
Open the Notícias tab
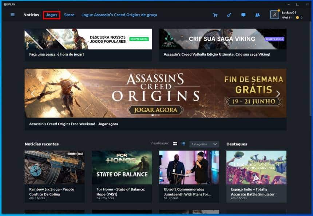pyautogui.click(x=31, y=15)
